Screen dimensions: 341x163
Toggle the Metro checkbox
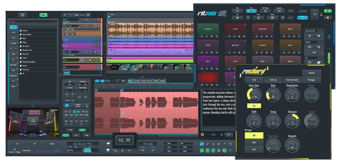tap(165, 151)
